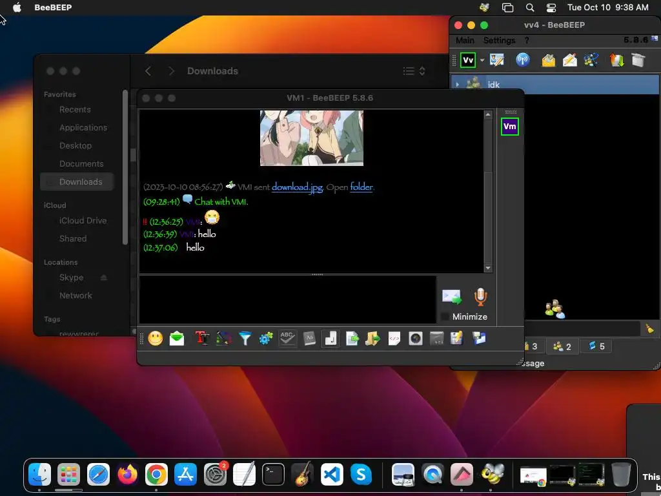Click send file document with green arrow
Viewport: 661px width, 496px height.
[x=352, y=338]
